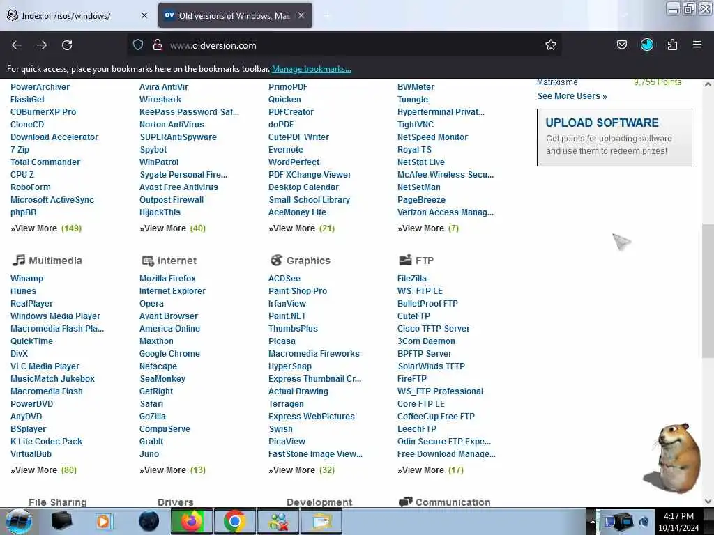Image resolution: width=714 pixels, height=535 pixels.
Task: Click the Internet category icon
Action: click(148, 261)
